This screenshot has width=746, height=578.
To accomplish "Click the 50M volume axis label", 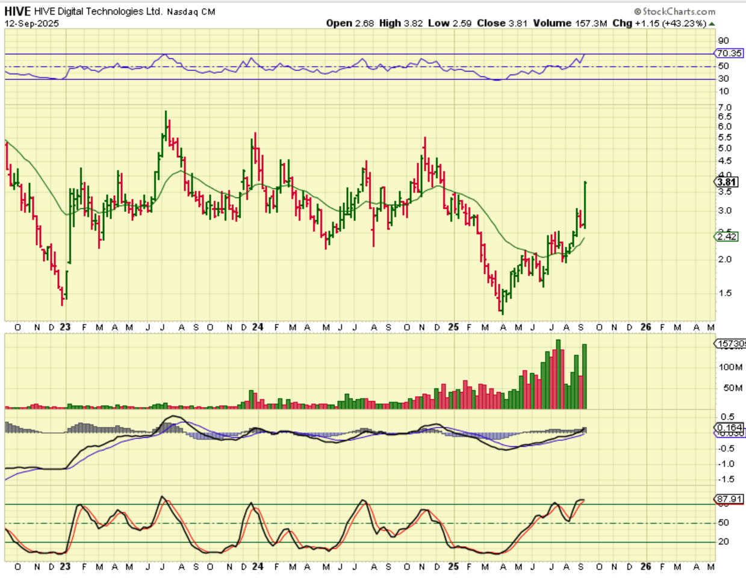I will pos(733,388).
